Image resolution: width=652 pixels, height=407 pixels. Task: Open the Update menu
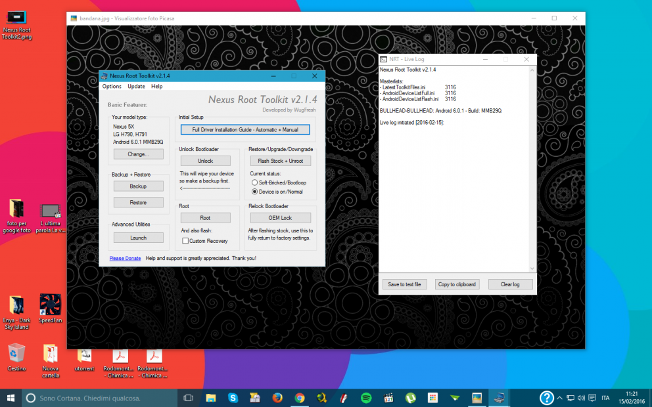137,87
